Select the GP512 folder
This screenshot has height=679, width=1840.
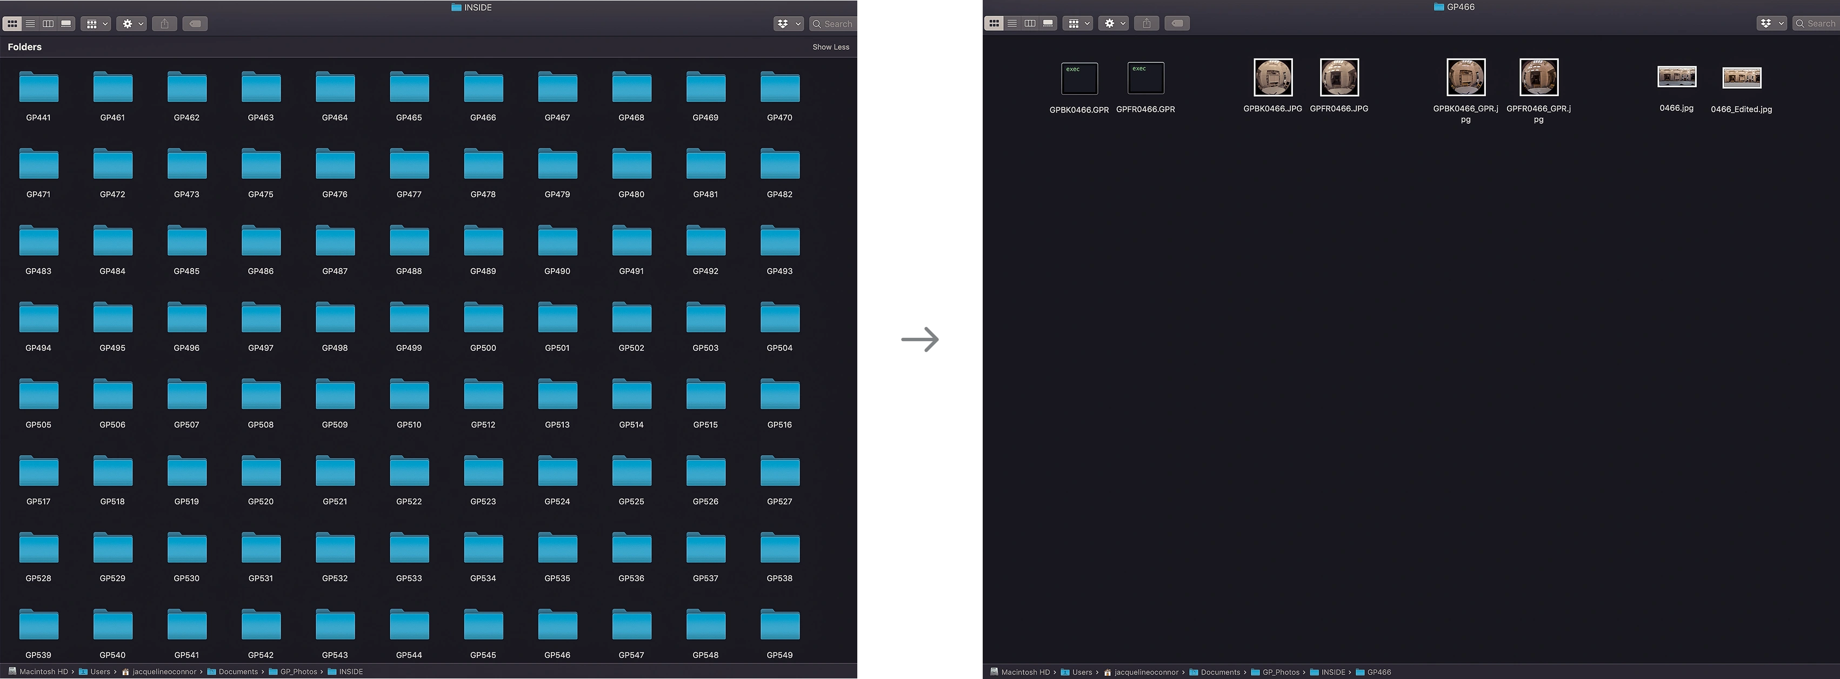(x=483, y=394)
